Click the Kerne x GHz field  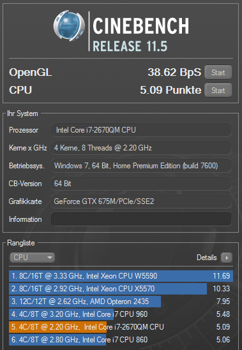point(141,148)
